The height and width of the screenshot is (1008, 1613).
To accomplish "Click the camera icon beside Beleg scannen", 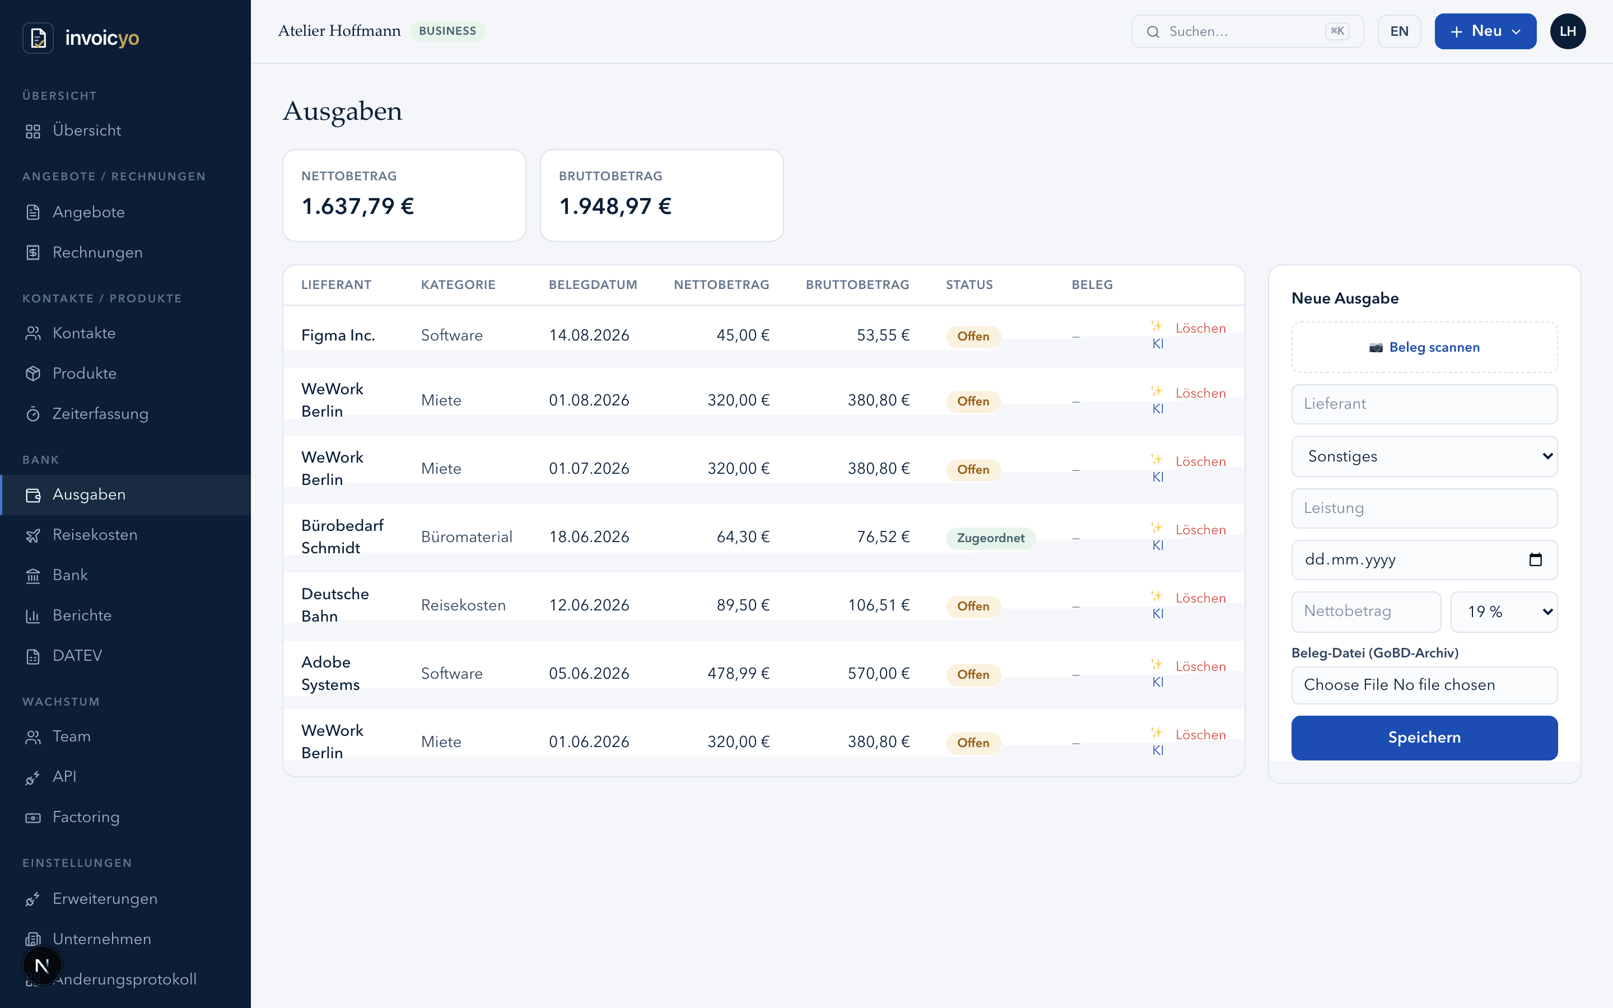I will [1376, 347].
